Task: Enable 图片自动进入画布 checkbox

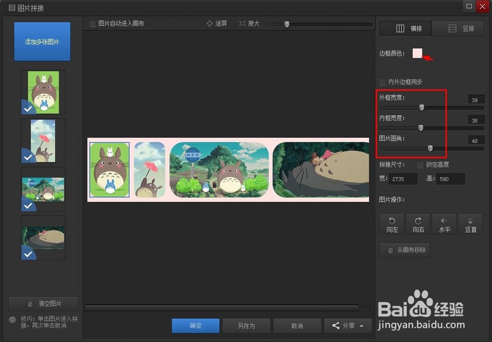Action: (92, 24)
